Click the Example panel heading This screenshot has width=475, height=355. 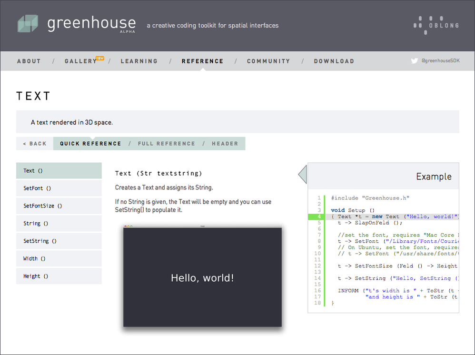tap(434, 177)
